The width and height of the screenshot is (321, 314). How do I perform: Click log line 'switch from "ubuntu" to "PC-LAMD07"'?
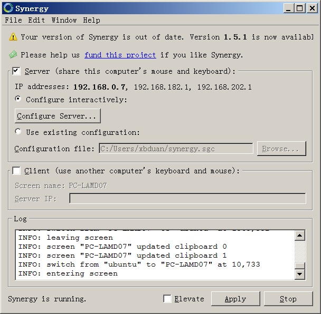139,264
